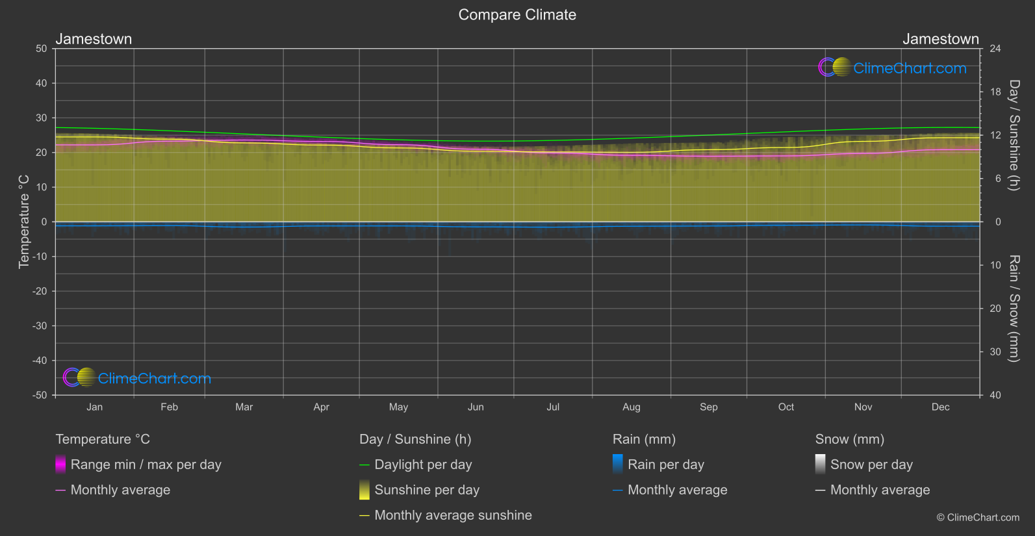Click the Day / Sunshine (h) legend heading

(x=415, y=439)
